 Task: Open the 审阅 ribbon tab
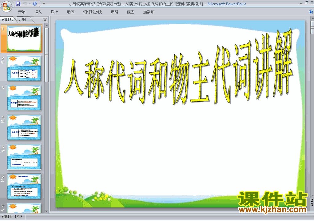[114, 12]
